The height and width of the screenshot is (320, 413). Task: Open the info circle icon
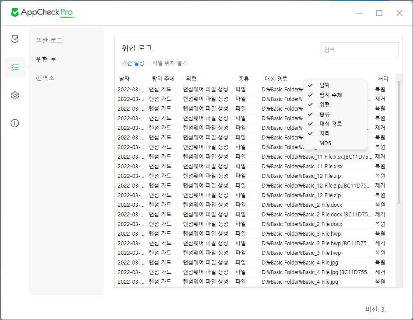[x=15, y=123]
